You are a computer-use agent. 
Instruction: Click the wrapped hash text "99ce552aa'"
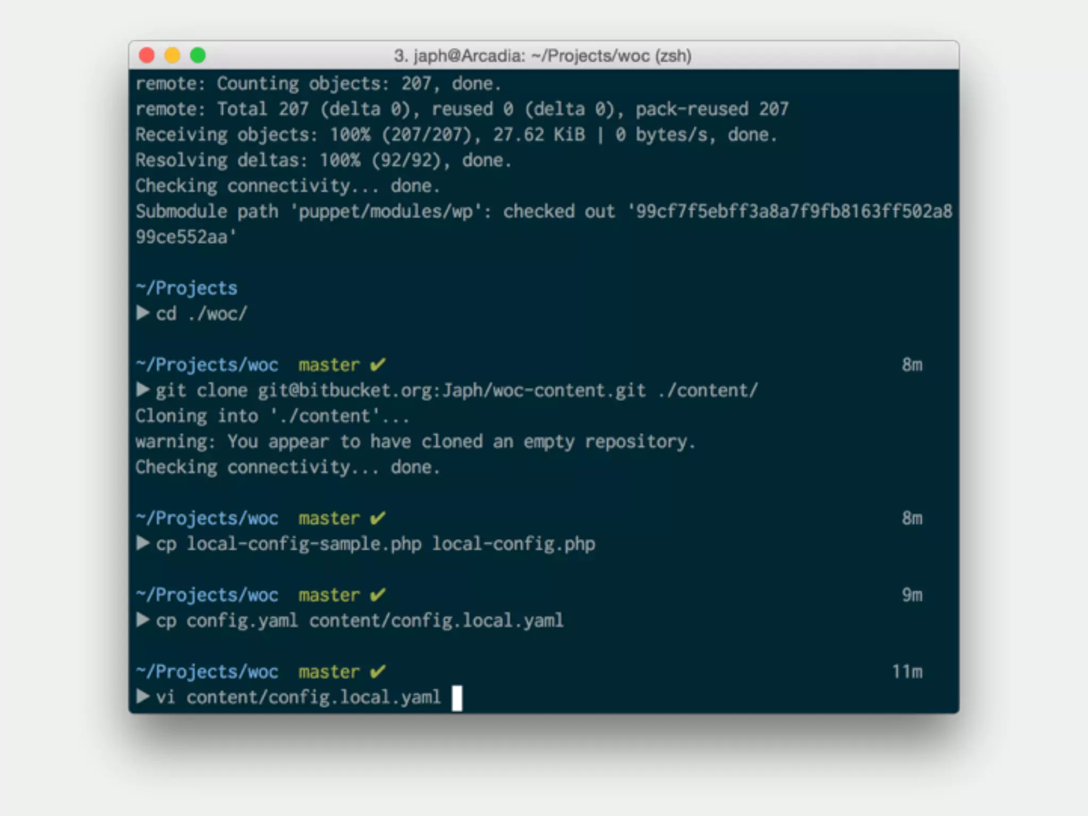tap(186, 237)
